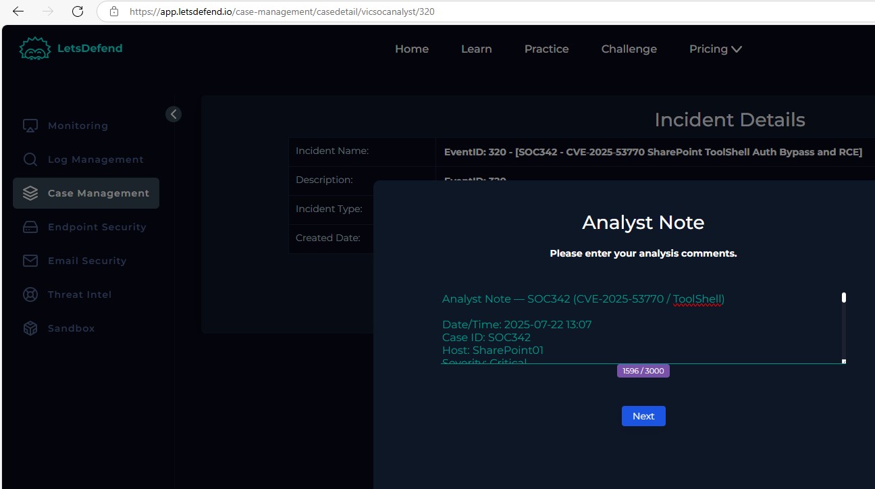Collapse the sidebar with the chevron button
Viewport: 875px width, 489px height.
[174, 114]
